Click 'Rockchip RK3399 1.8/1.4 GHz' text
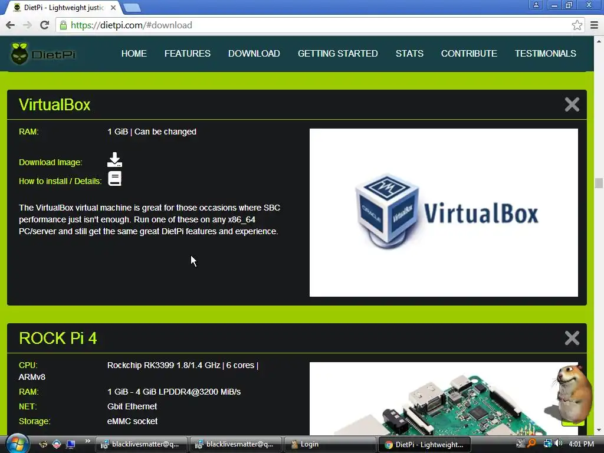604x453 pixels. coord(164,365)
